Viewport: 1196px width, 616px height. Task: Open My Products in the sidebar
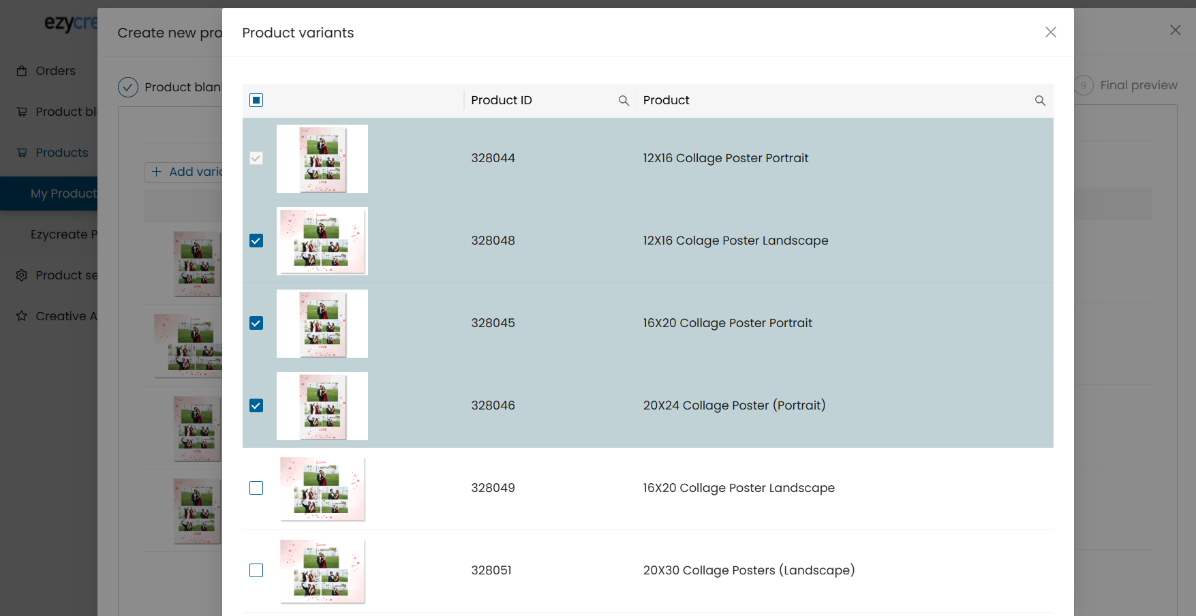(63, 194)
